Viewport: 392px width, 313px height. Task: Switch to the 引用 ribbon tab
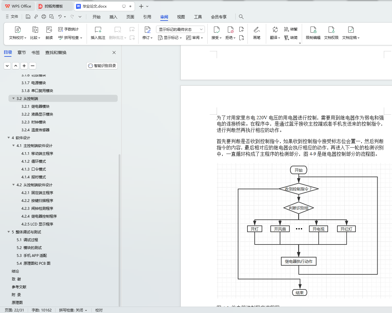pyautogui.click(x=147, y=17)
